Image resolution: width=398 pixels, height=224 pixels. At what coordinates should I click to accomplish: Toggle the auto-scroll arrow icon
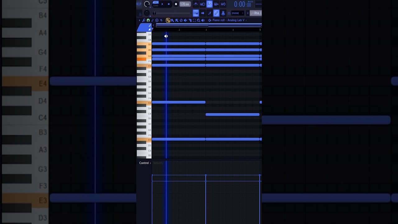(203, 13)
